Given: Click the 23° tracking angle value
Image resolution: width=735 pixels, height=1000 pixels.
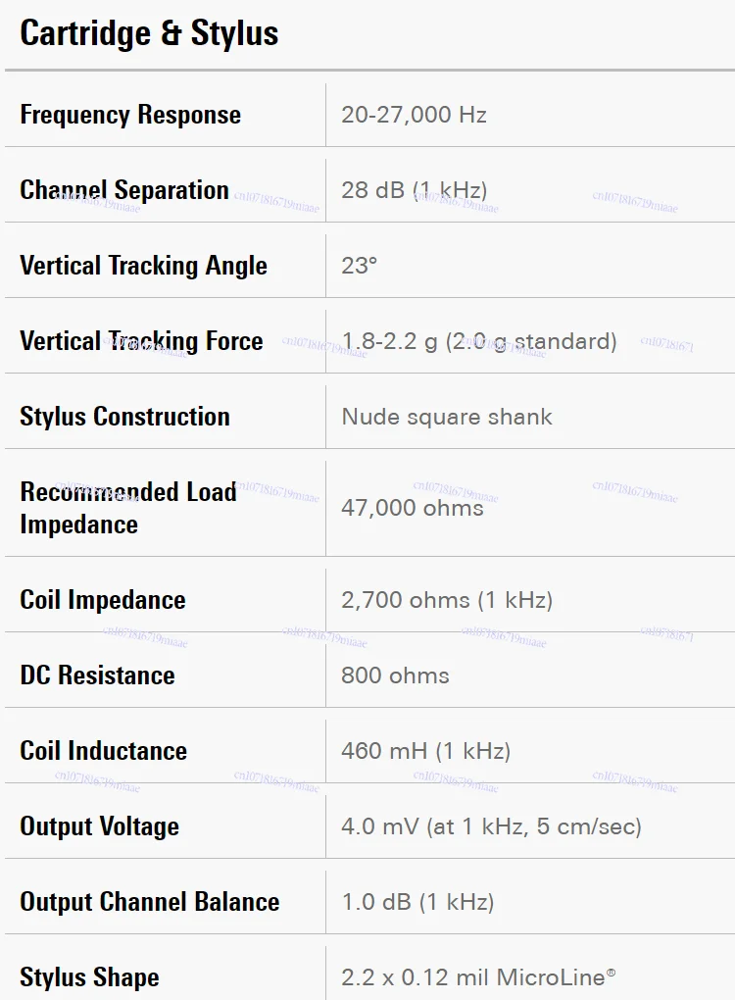Looking at the screenshot, I should tap(359, 266).
